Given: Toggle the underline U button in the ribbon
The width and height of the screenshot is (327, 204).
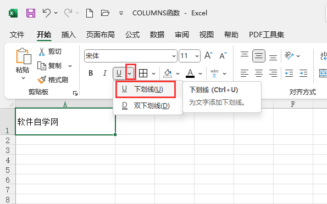Looking at the screenshot, I should point(119,73).
